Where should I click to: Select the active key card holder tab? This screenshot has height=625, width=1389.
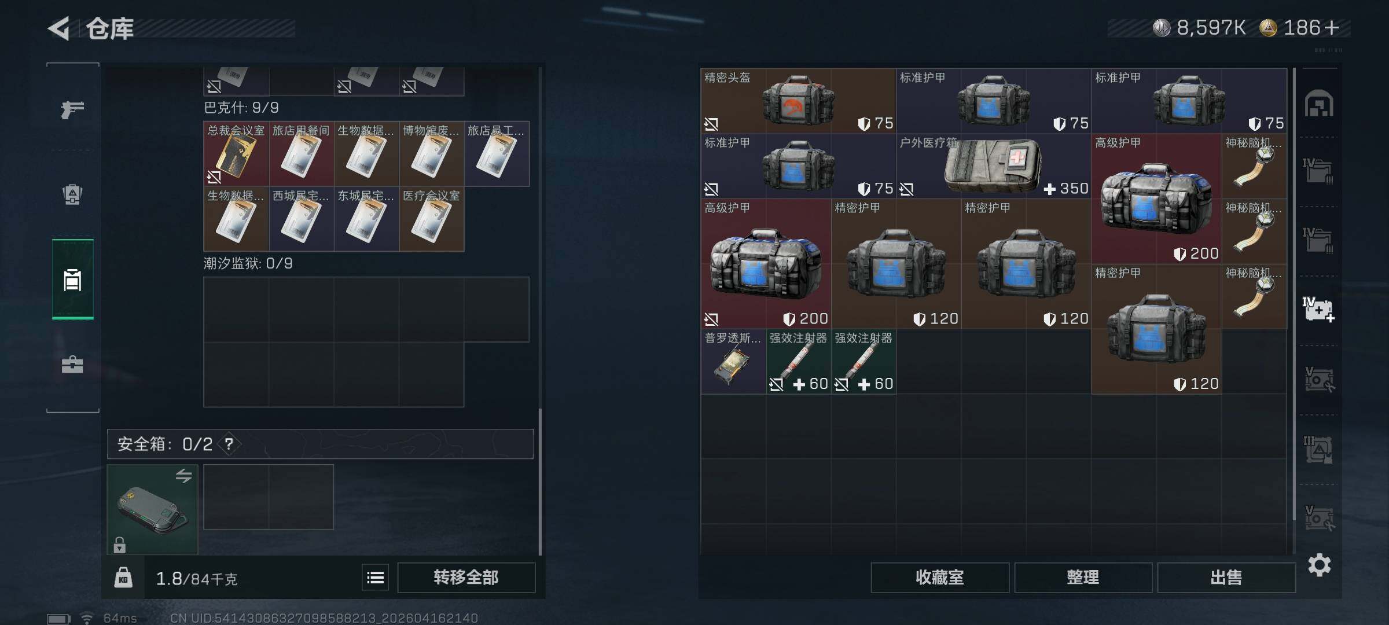pyautogui.click(x=73, y=280)
